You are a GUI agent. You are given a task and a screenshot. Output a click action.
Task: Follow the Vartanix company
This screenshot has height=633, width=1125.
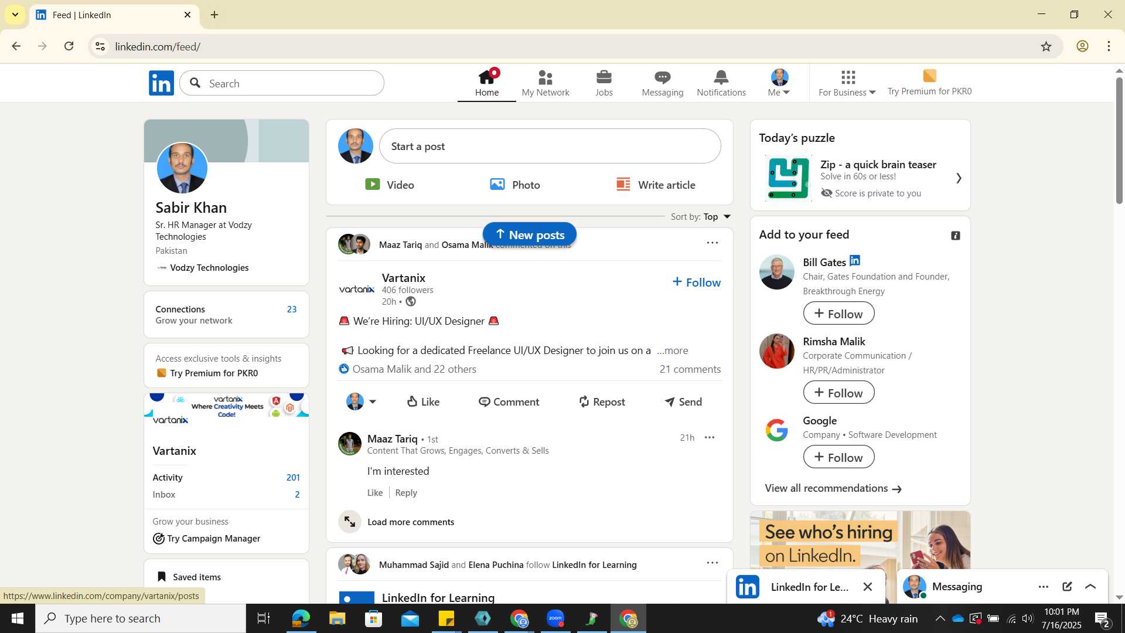[696, 283]
